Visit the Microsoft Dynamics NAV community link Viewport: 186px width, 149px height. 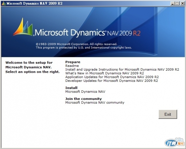coord(95,103)
